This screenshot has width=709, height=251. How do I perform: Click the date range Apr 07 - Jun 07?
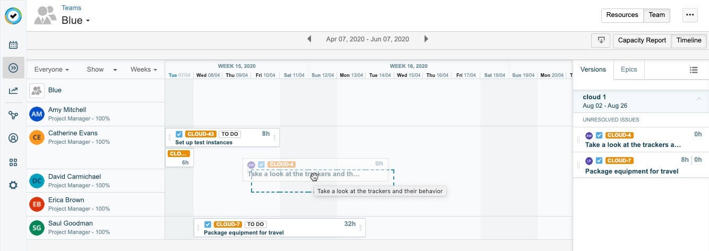click(367, 39)
